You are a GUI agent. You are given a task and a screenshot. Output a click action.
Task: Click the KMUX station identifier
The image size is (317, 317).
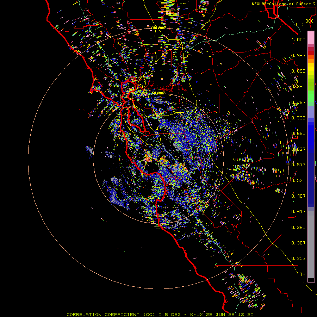[197, 315]
